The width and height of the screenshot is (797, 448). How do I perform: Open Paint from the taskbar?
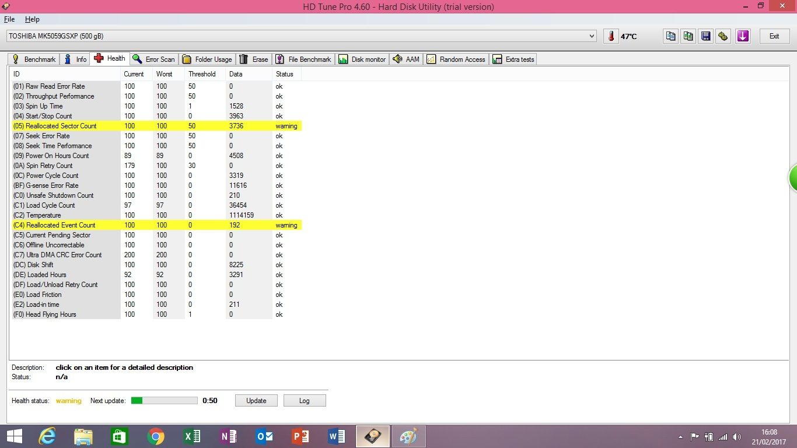pyautogui.click(x=409, y=436)
